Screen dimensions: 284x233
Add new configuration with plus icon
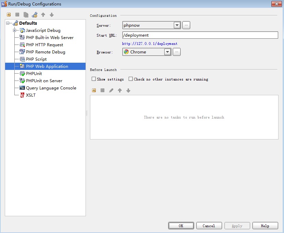(9, 15)
